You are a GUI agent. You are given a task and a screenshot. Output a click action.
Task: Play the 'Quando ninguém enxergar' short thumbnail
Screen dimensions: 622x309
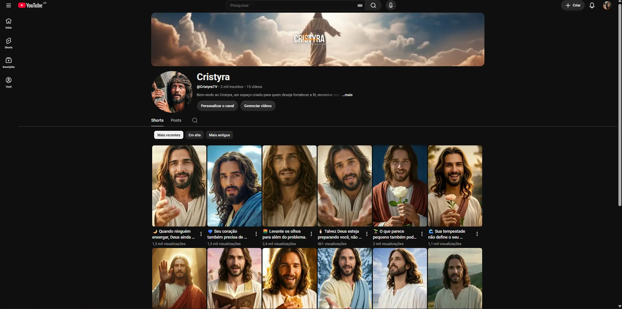pos(179,186)
